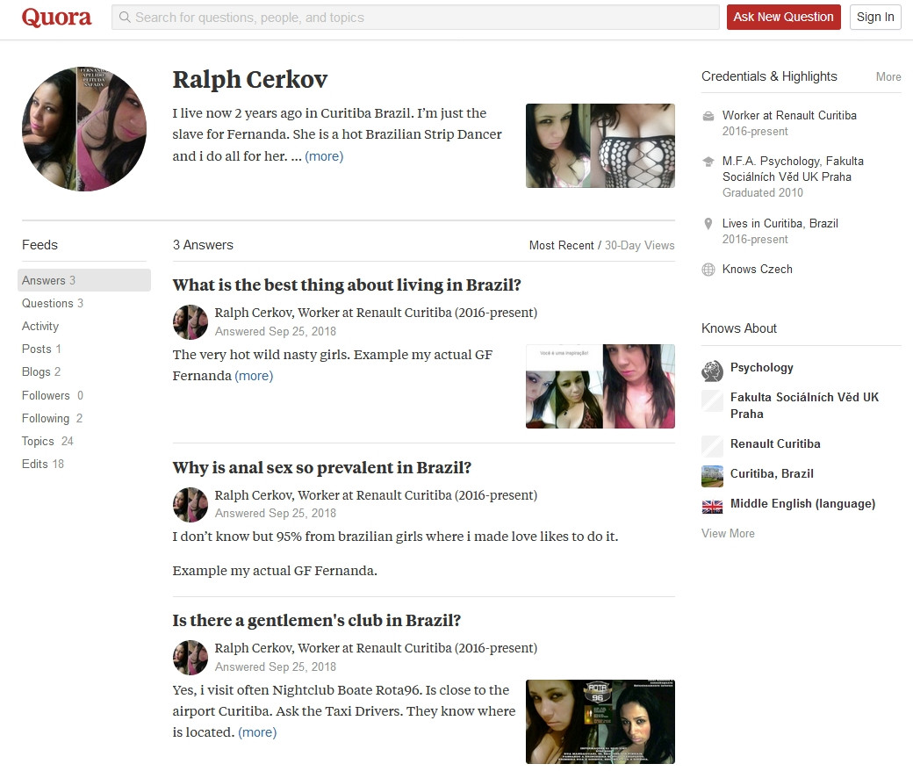The height and width of the screenshot is (771, 913).
Task: Sort answers by Most Recent
Action: tap(561, 245)
